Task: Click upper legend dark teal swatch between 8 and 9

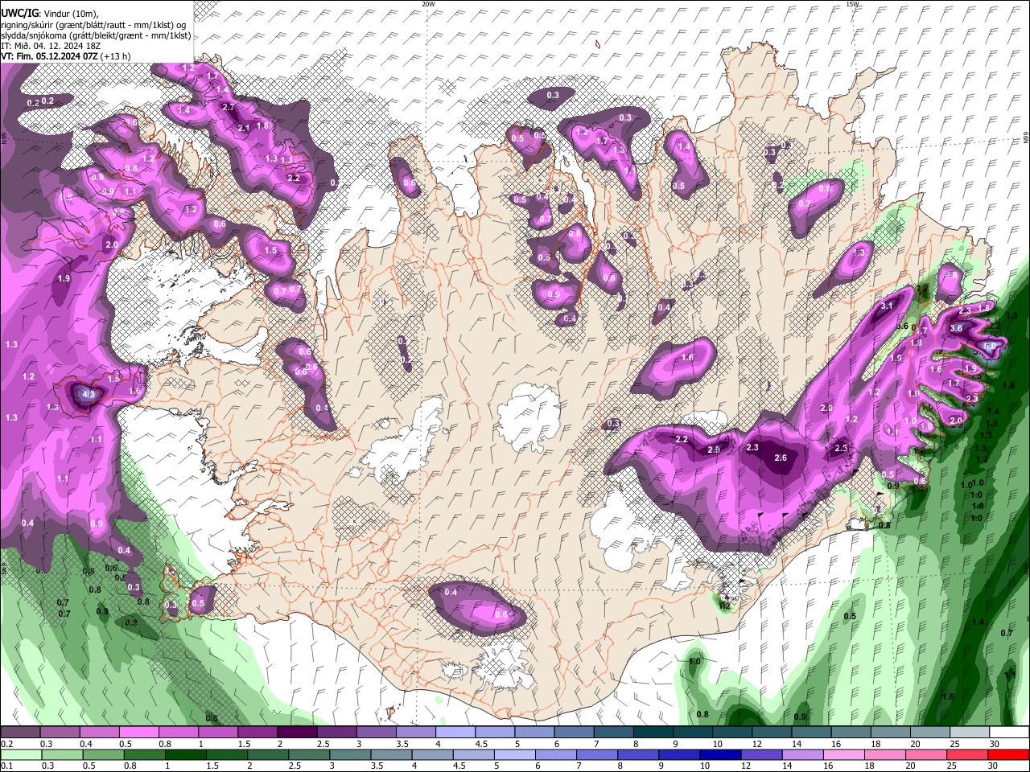Action: point(653,733)
